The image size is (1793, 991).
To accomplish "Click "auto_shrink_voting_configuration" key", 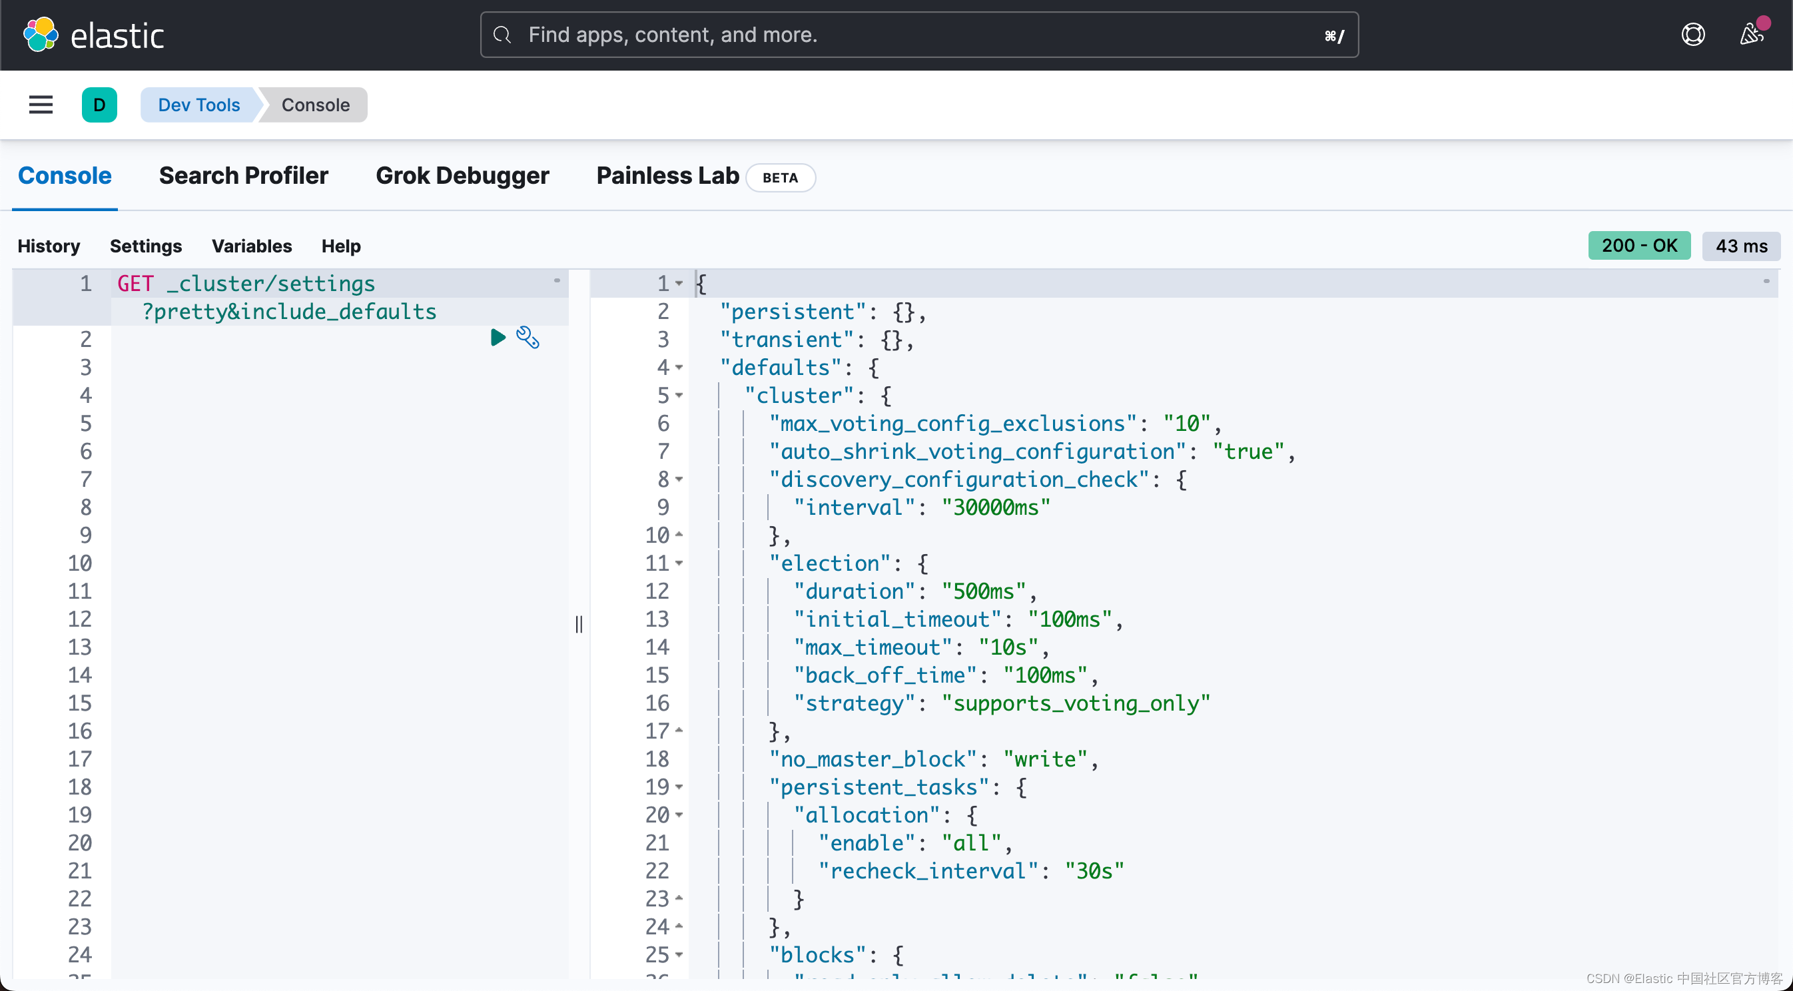I will (977, 452).
